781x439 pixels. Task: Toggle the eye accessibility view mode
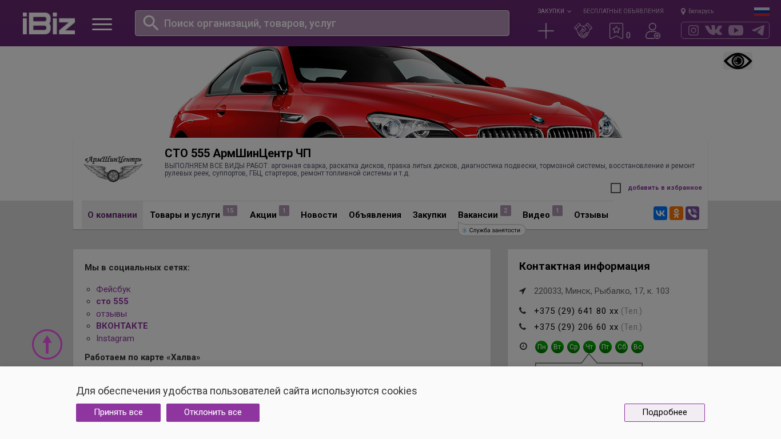pos(738,61)
